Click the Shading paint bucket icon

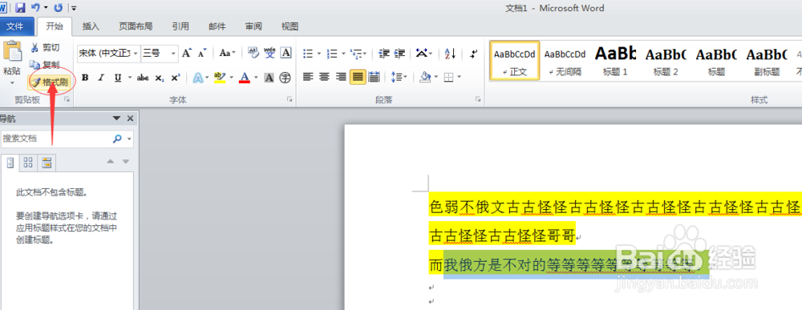(425, 77)
